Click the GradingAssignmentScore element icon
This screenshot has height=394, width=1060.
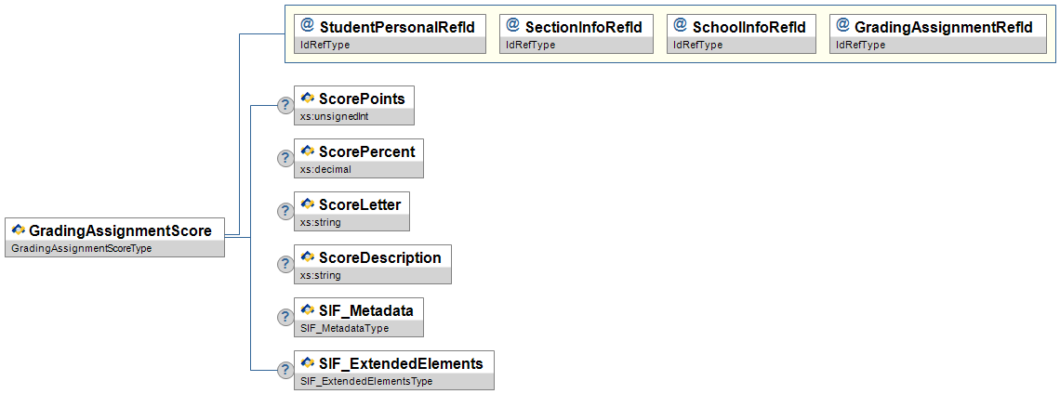18,230
